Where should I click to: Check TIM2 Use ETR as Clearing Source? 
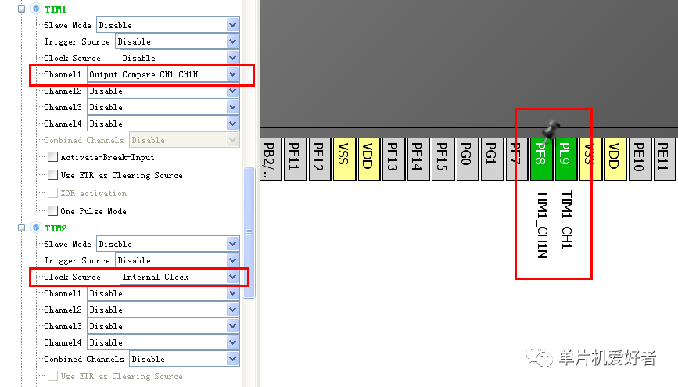(x=52, y=376)
